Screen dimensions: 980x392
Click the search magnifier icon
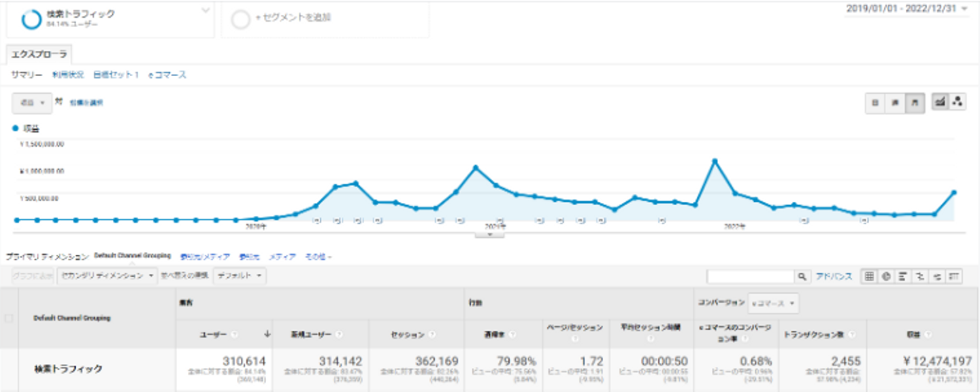point(803,277)
